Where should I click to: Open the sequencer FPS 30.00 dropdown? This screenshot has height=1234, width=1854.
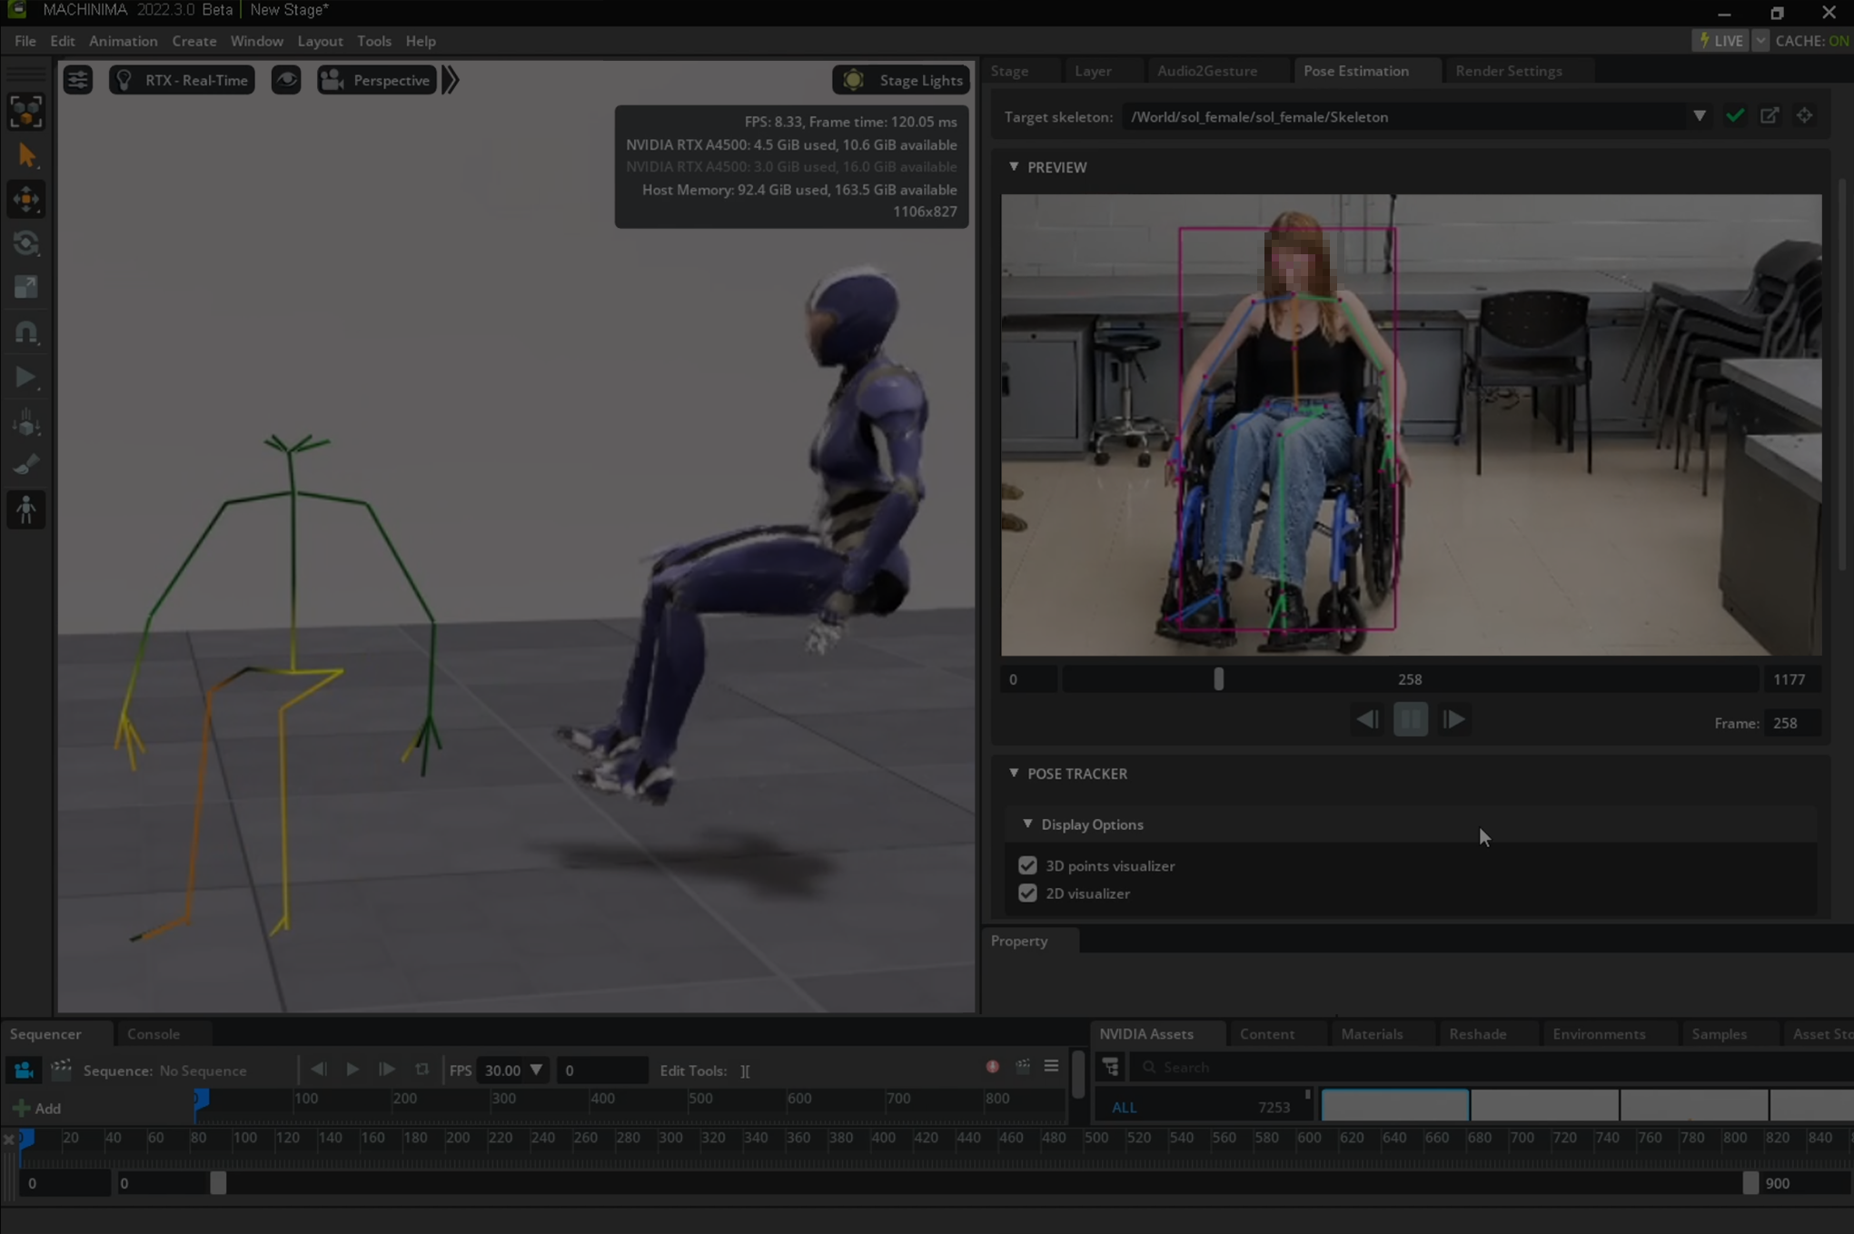tap(536, 1070)
